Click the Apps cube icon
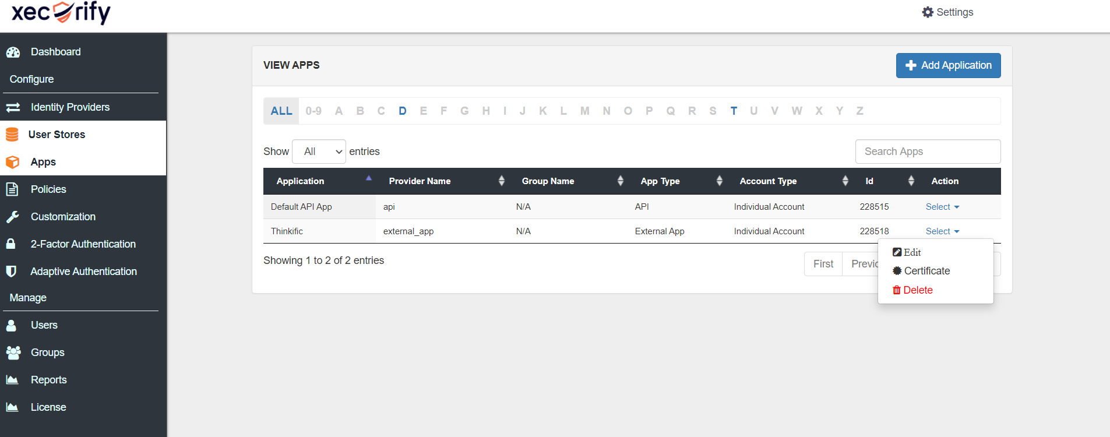 [12, 162]
